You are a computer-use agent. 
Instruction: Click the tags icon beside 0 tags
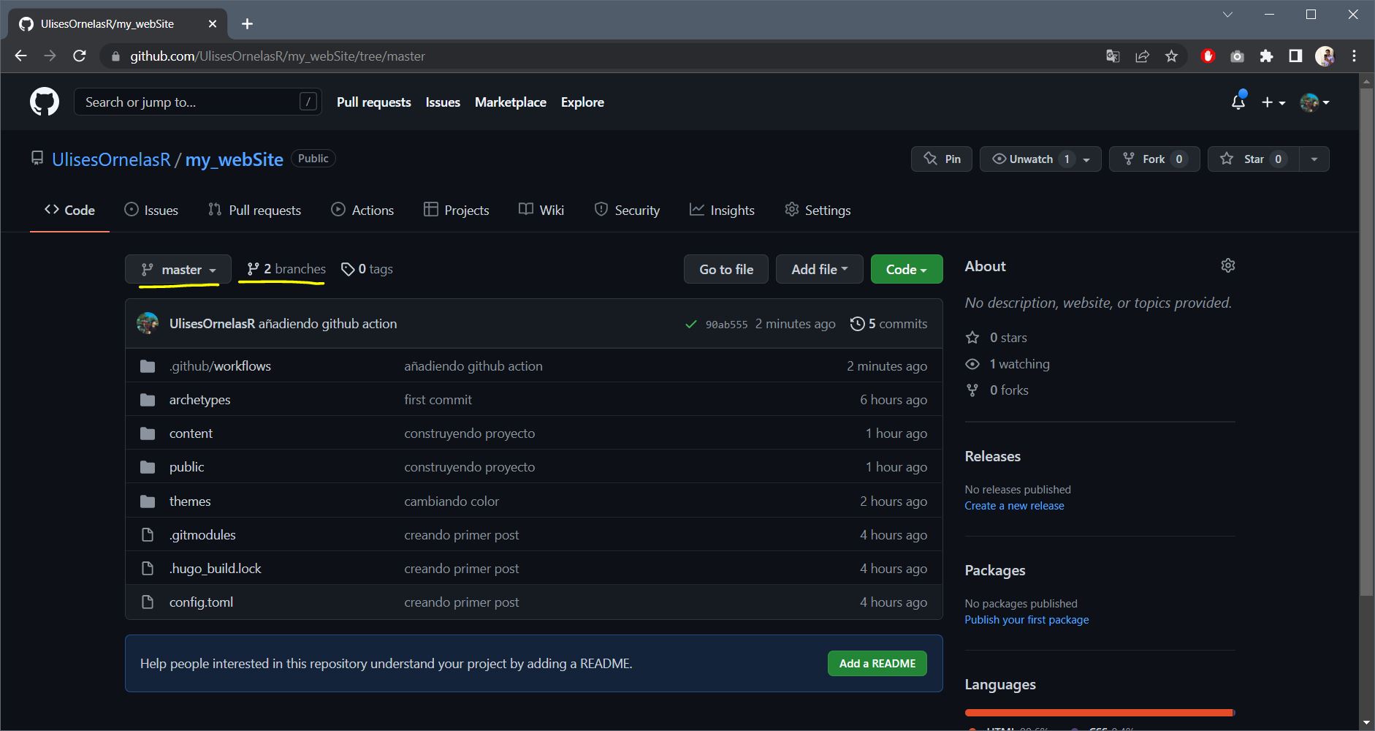coord(348,270)
